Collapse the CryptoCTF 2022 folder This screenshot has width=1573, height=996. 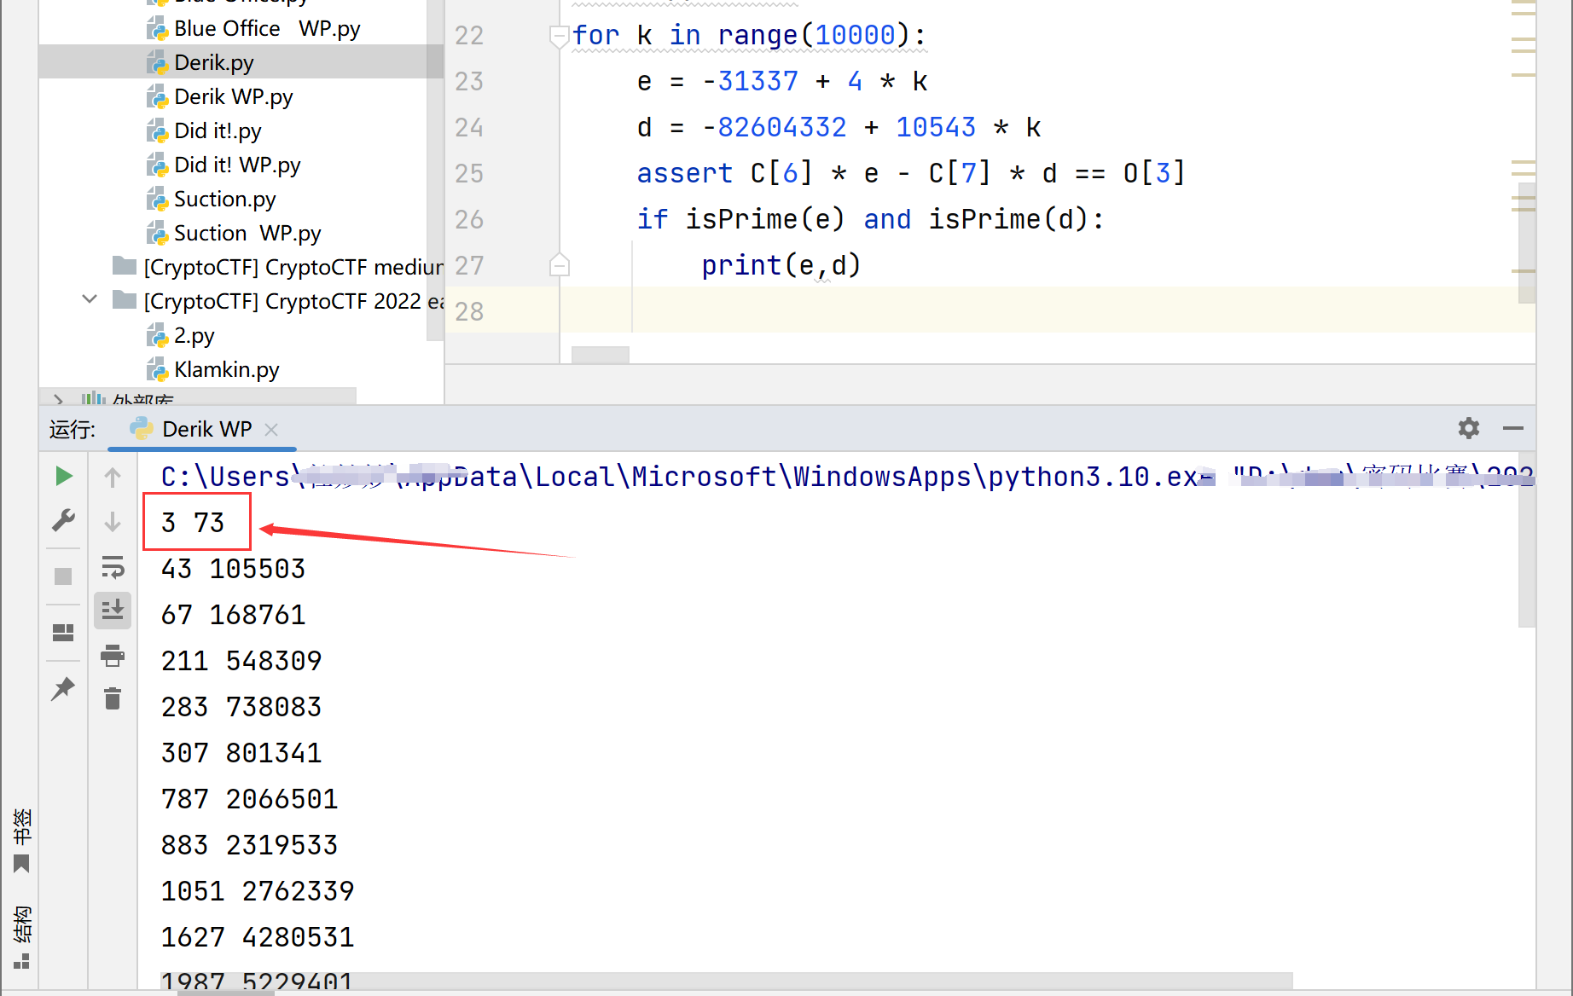pyautogui.click(x=90, y=300)
